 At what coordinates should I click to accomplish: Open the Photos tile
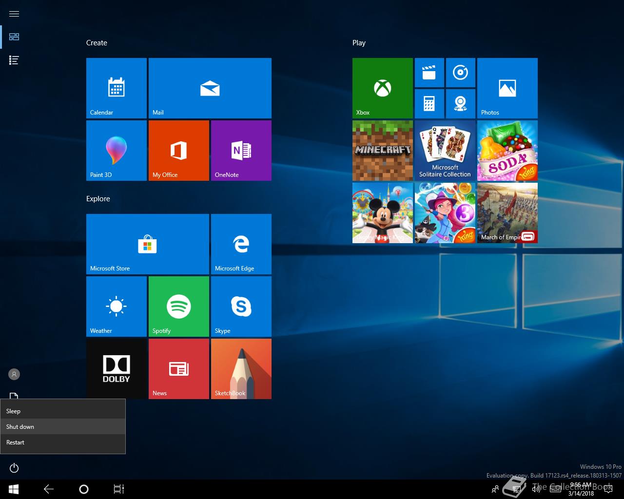tap(507, 88)
